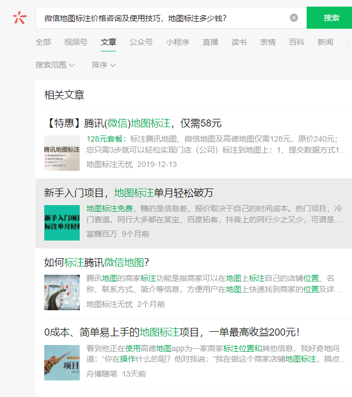Expand the 搜索范围 dropdown

pos(55,65)
